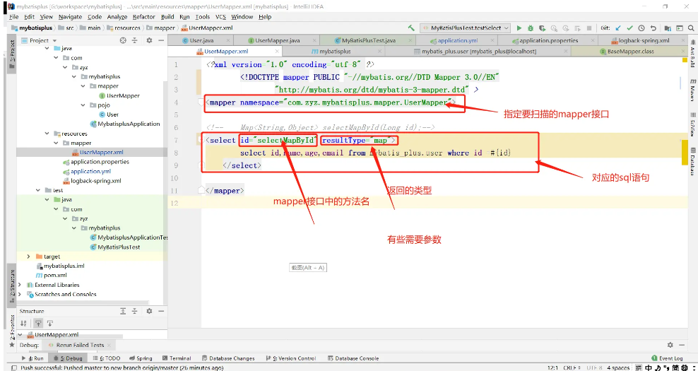Open the Database Console tool window
Viewport: 698px width, 371px height.
(x=353, y=358)
